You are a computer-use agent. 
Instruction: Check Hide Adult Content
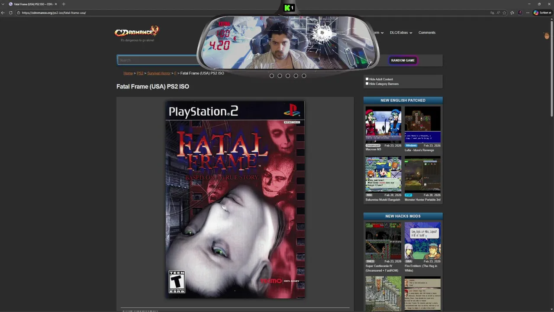point(367,79)
